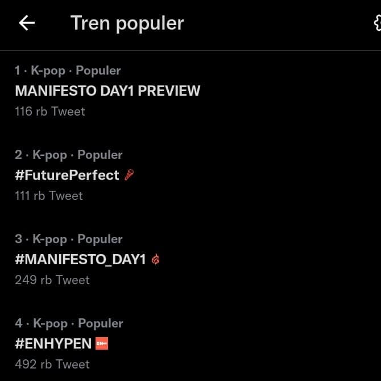Viewport: 381px width, 381px height.
Task: Click "Populer" label on trend number 3
Action: 100,239
